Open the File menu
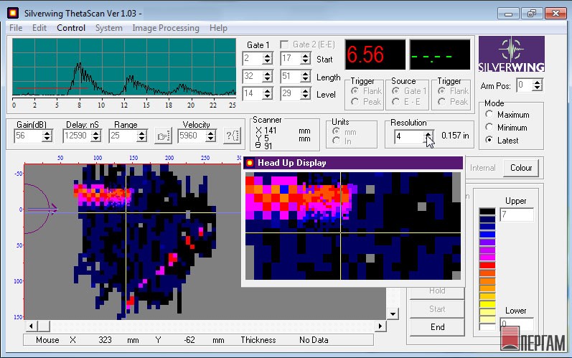Image resolution: width=572 pixels, height=358 pixels. [16, 28]
